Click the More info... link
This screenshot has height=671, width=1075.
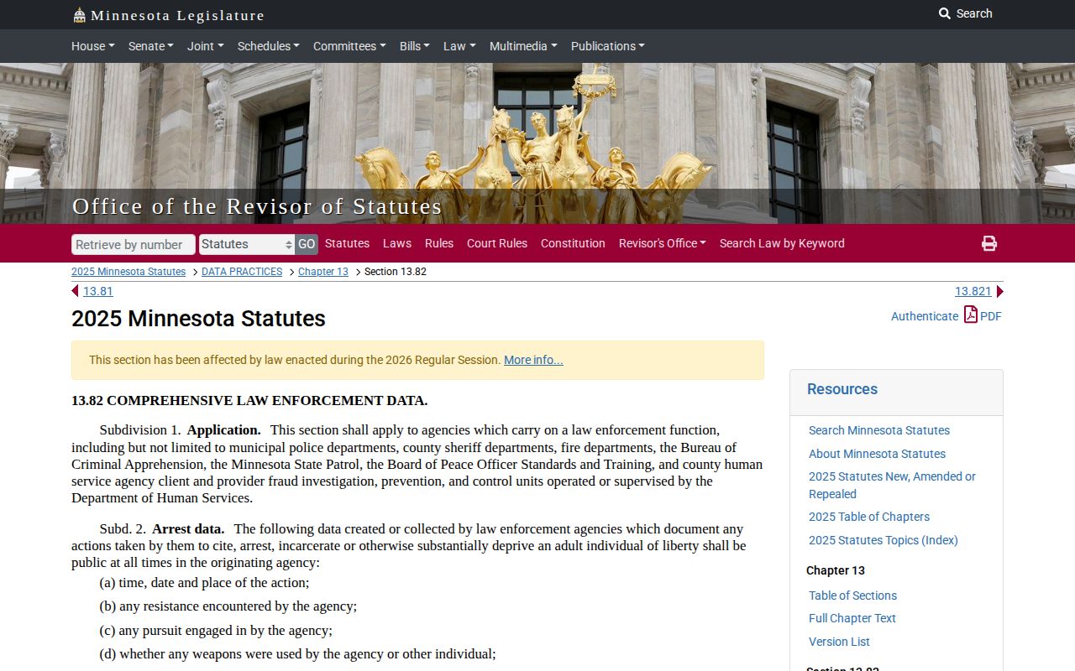533,360
